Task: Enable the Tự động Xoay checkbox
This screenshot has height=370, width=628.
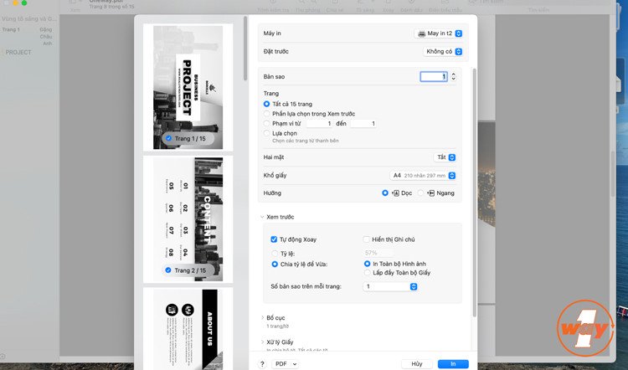Action: coord(274,239)
